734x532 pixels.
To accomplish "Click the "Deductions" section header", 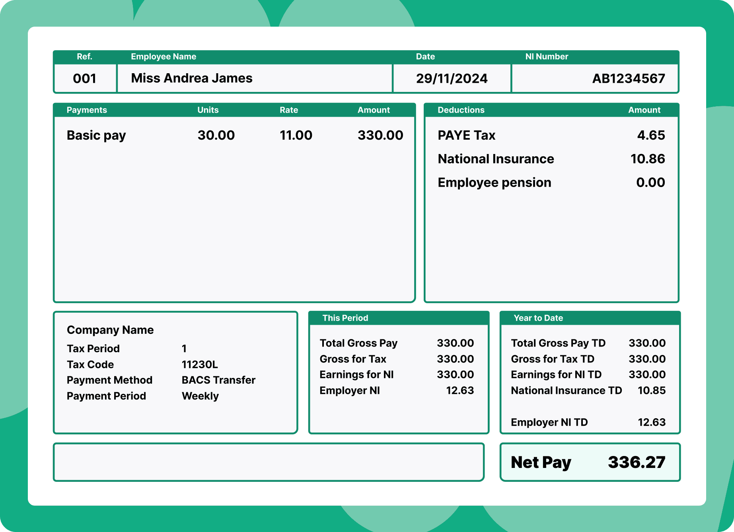I will tap(461, 110).
